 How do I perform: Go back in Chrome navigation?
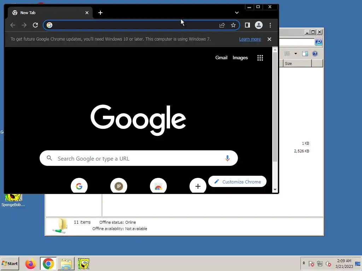click(x=13, y=25)
